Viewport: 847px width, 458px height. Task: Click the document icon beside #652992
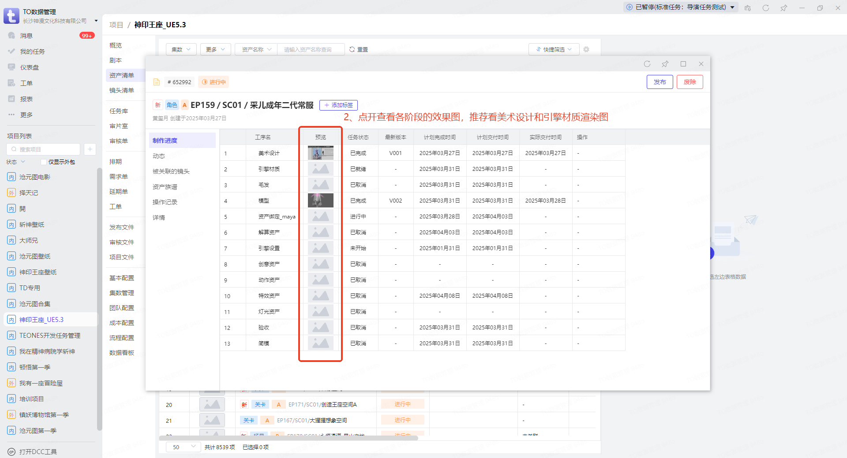tap(157, 82)
